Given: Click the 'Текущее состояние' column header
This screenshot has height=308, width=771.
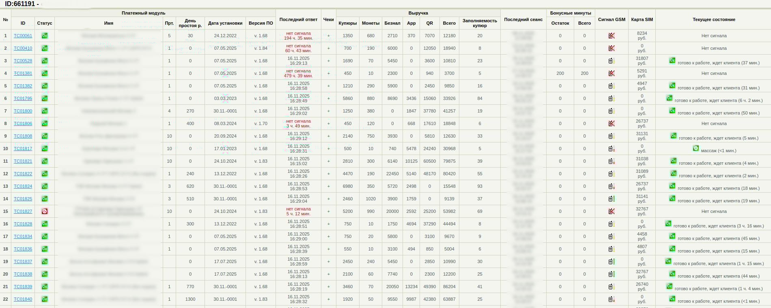Looking at the screenshot, I should (713, 19).
